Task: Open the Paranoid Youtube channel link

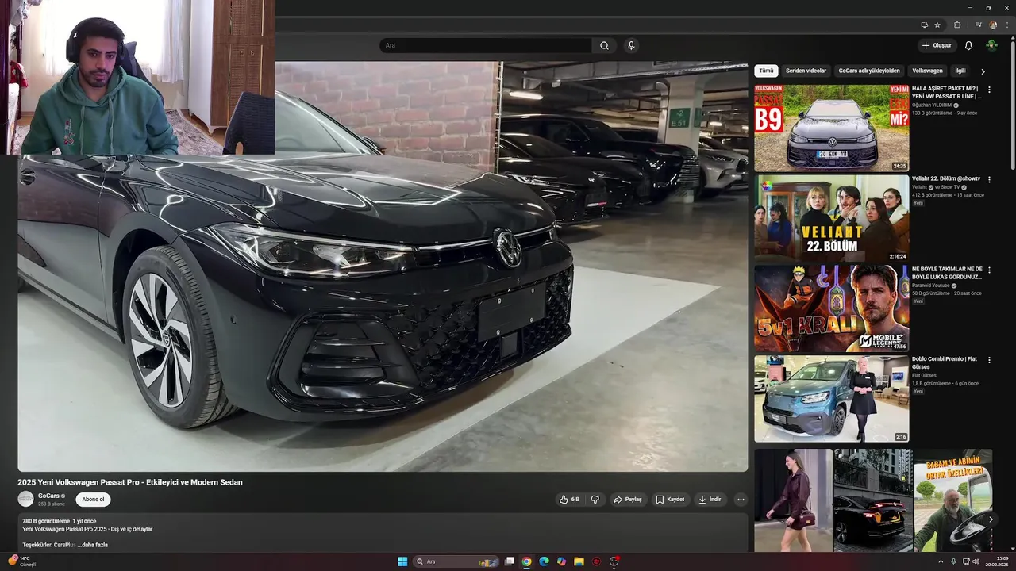Action: pos(930,285)
